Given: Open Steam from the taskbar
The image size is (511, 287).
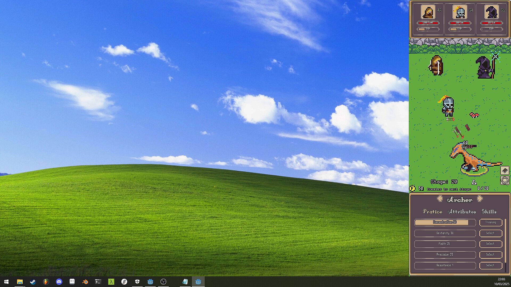Looking at the screenshot, I should pos(33,282).
